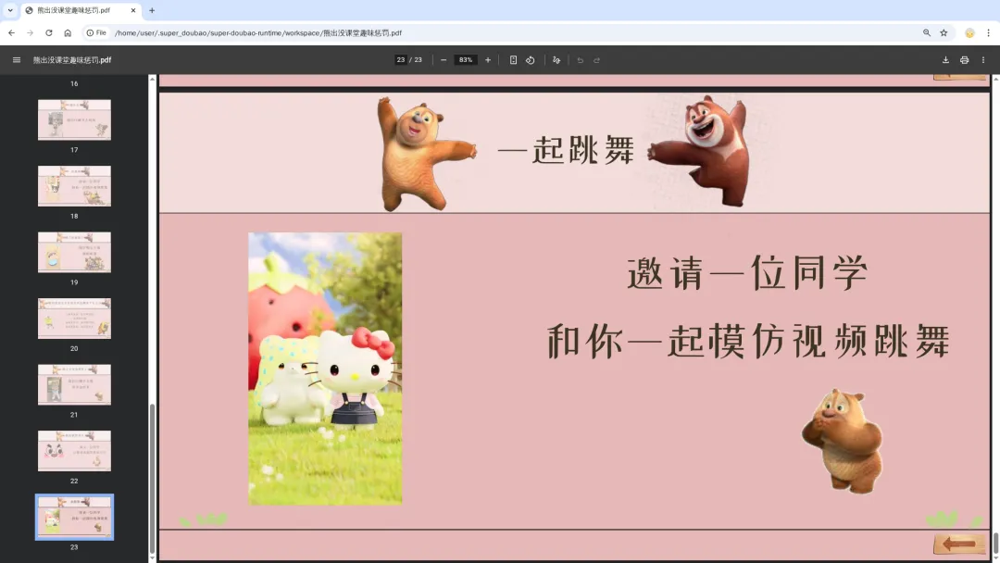Zoom out with the minus button
Image resolution: width=1000 pixels, height=563 pixels.
coord(444,60)
